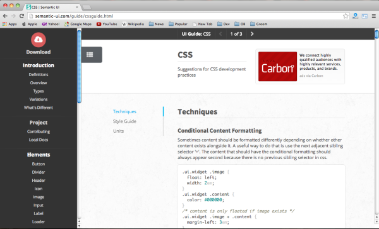
Task: Open Overview in sidebar
Action: [x=39, y=83]
